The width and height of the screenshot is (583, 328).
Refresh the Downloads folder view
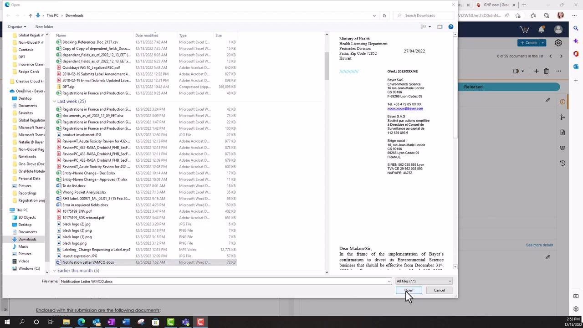pos(384,15)
